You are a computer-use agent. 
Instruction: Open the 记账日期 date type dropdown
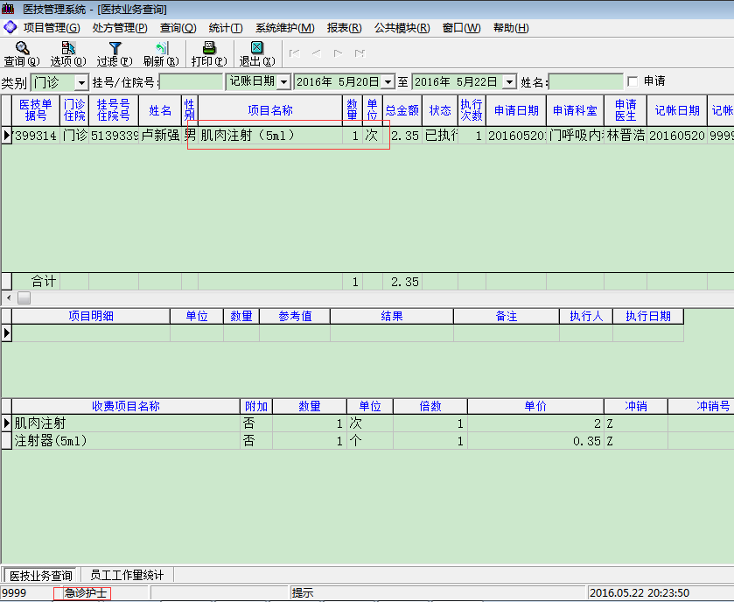pos(284,82)
